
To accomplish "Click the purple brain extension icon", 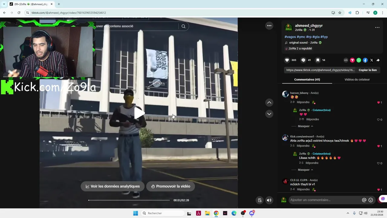I will 383,199.
